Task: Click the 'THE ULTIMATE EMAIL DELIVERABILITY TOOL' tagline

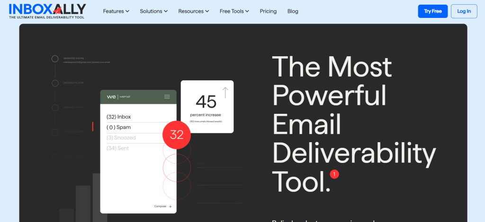Action: coord(46,17)
